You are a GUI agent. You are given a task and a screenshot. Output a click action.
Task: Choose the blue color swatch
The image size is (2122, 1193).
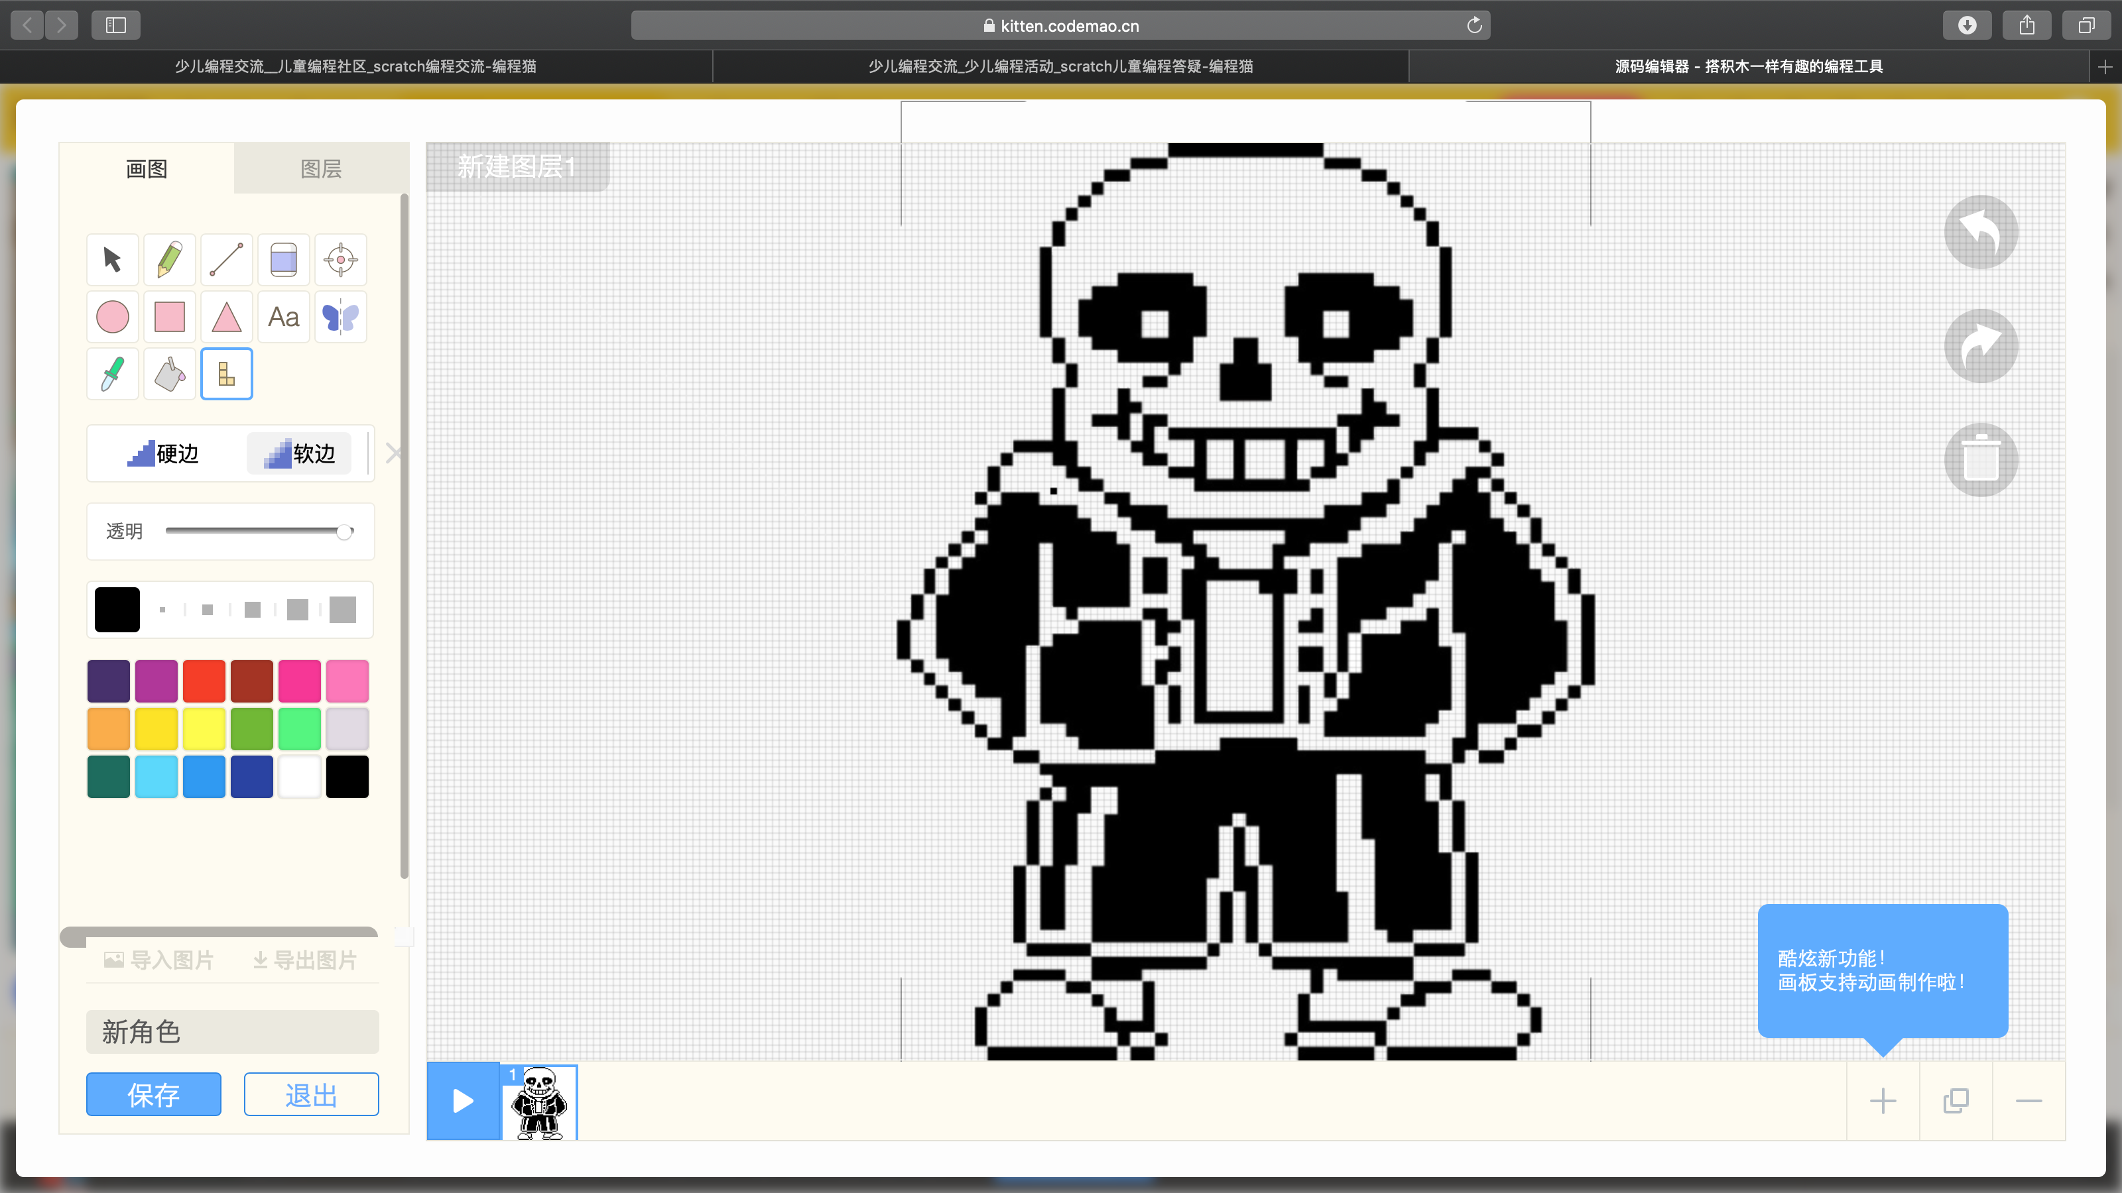click(204, 777)
